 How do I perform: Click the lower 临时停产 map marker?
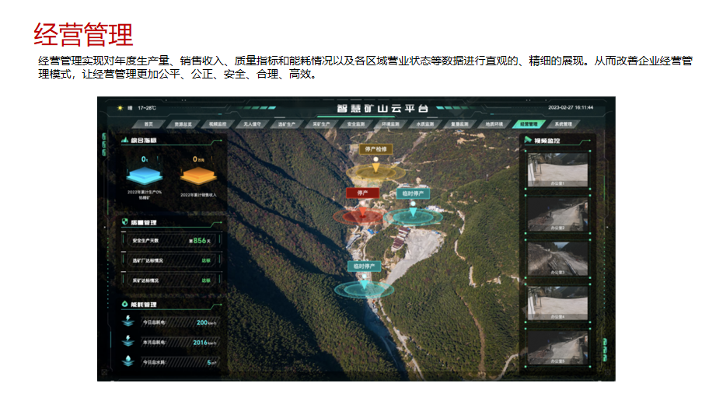(363, 266)
